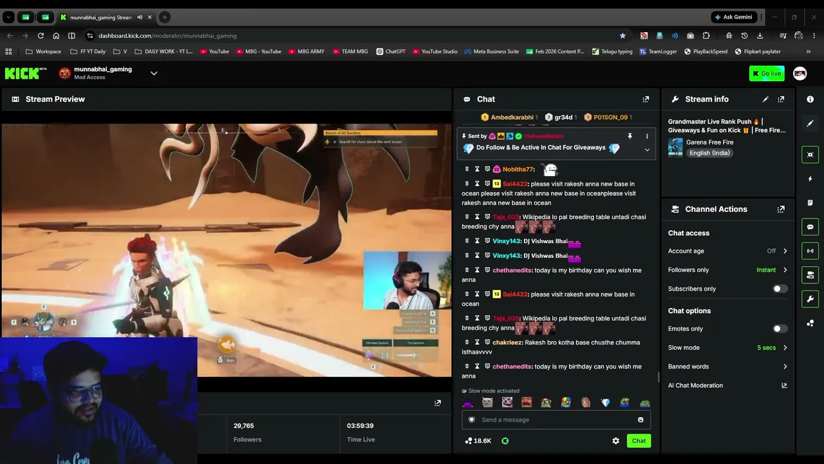Open Followers only settings
Image resolution: width=824 pixels, height=464 pixels.
727,270
